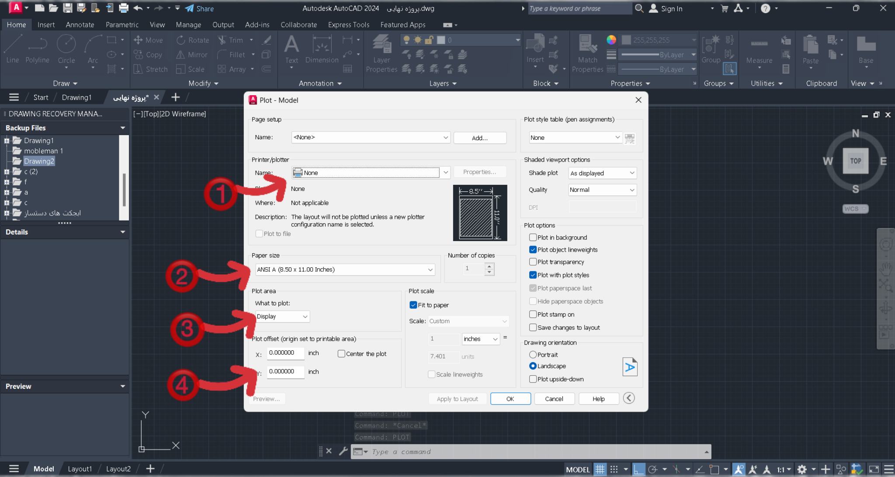895x477 pixels.
Task: Enable Plot in background checkbox
Action: point(533,237)
